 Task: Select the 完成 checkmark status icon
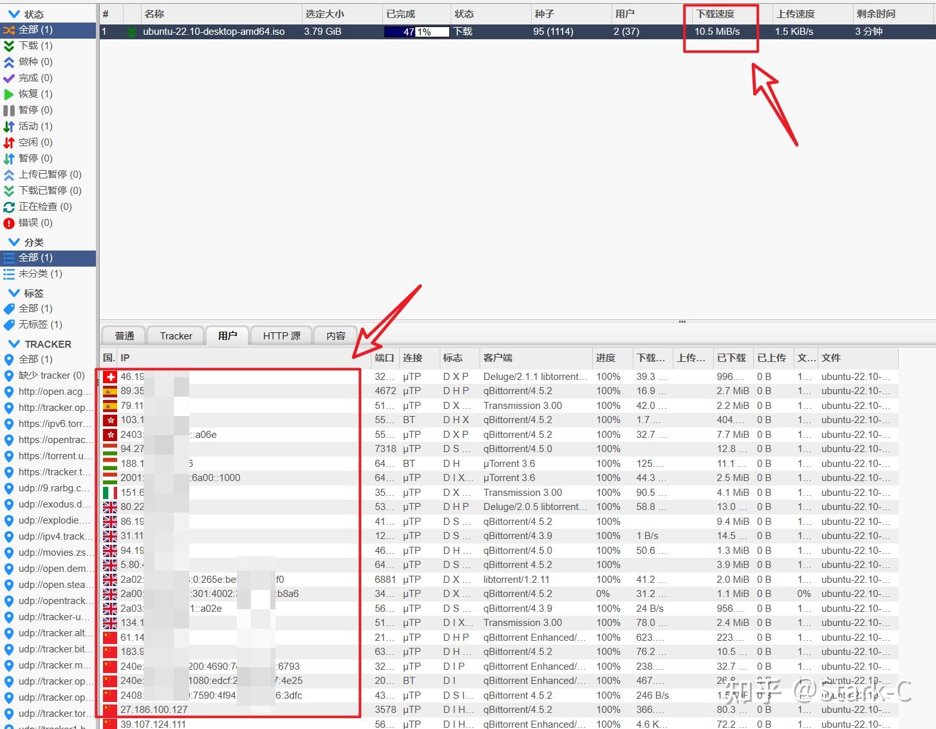9,78
